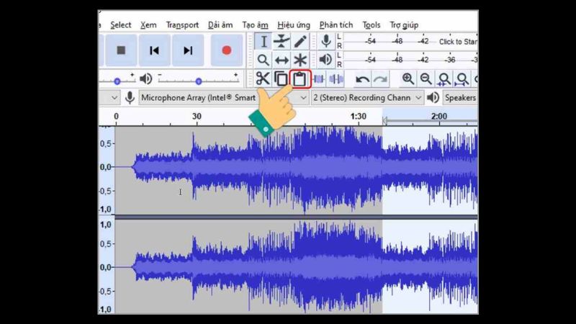576x324 pixels.
Task: Click the lower channel vertical amplitude scale
Action: pyautogui.click(x=107, y=266)
